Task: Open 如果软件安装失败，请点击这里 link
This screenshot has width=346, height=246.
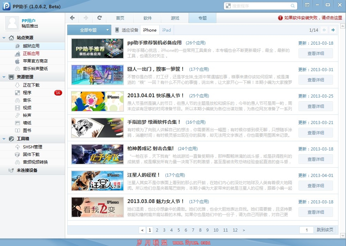Action: 313,18
